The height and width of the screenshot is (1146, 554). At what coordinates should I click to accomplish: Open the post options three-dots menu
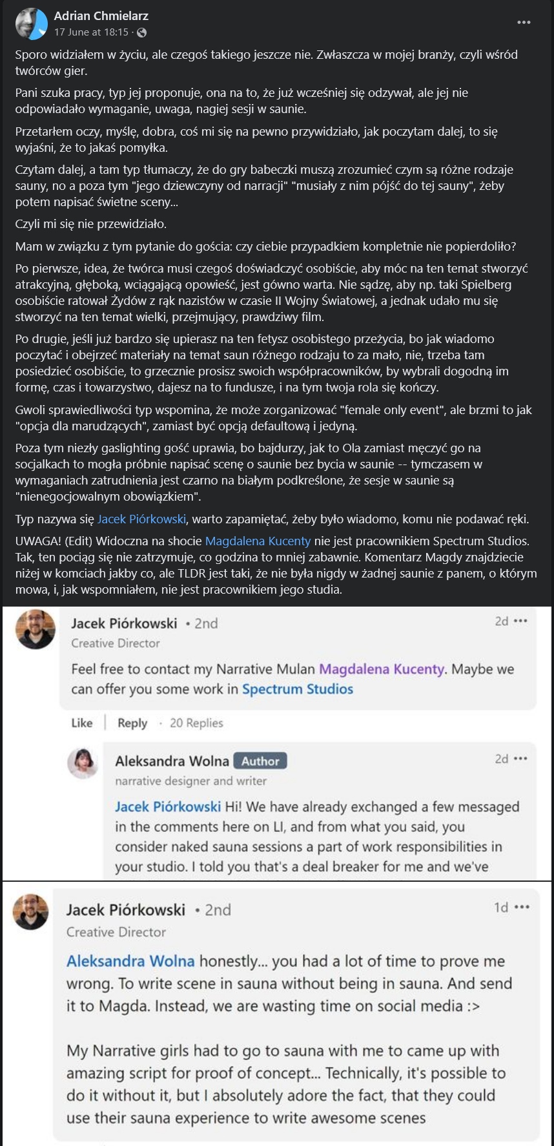click(524, 23)
